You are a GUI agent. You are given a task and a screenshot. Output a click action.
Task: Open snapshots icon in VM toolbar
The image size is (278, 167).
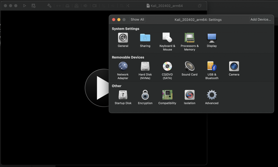pyautogui.click(x=33, y=6)
